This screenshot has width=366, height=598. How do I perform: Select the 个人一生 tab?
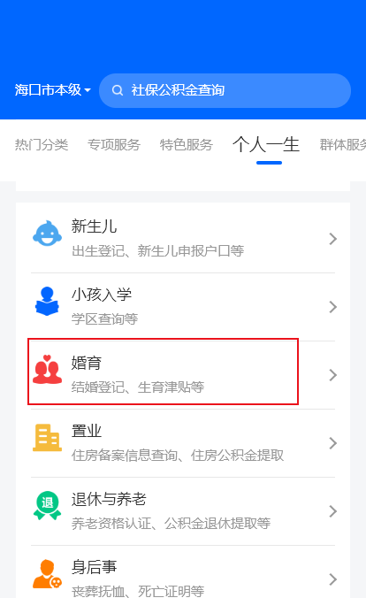266,145
